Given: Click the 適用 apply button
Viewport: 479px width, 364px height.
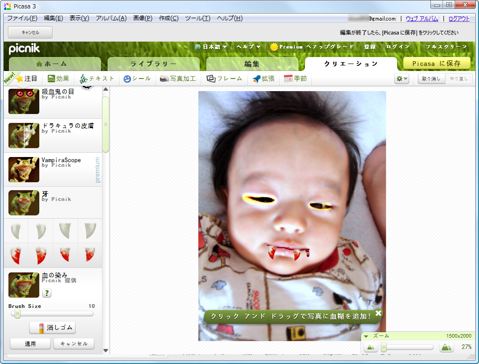Looking at the screenshot, I should 30,343.
